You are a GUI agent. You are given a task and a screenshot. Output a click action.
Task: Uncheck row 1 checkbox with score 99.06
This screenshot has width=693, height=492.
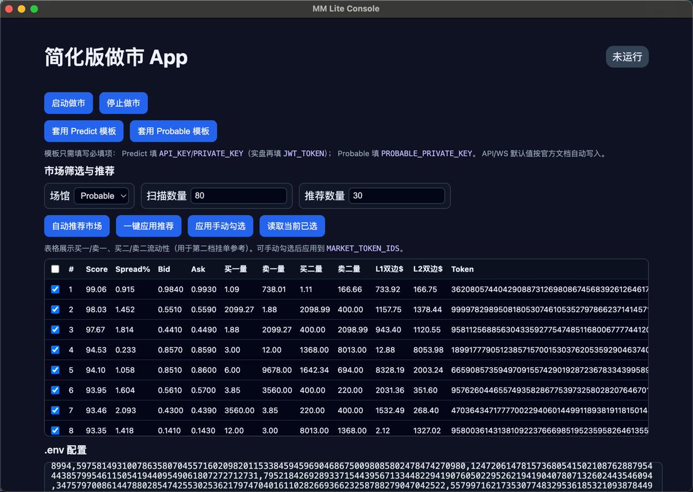55,289
